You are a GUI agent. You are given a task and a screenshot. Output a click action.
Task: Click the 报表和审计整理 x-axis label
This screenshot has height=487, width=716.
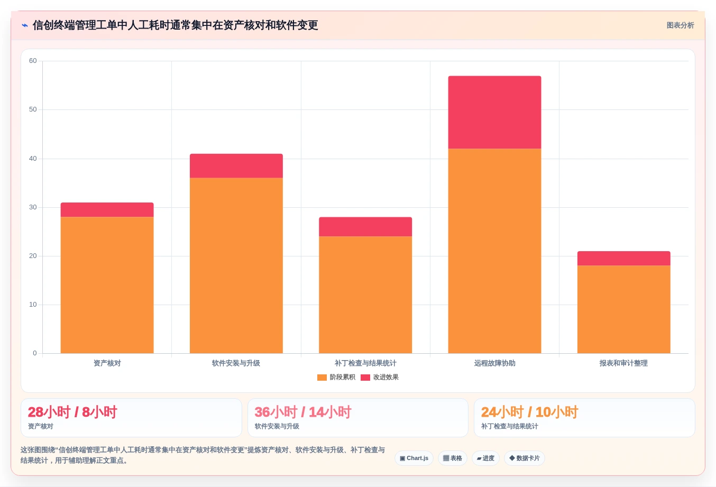click(x=623, y=363)
